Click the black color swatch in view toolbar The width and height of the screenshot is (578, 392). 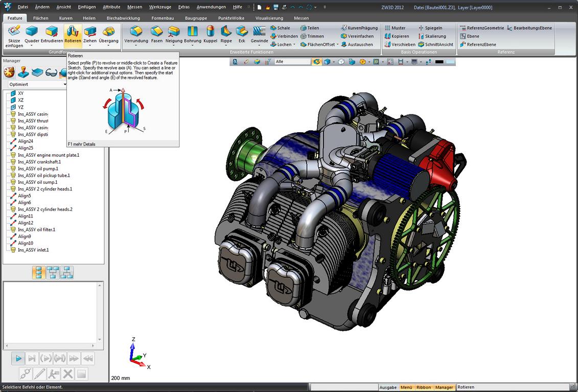point(440,62)
